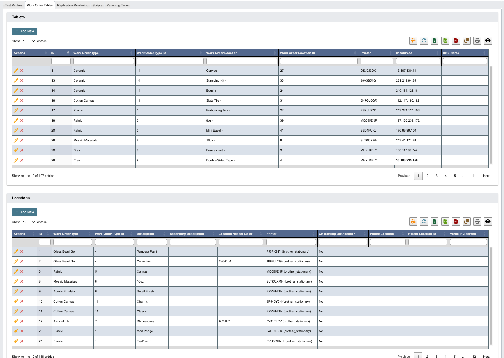
Task: Copy Locations table to clipboard
Action: click(x=467, y=222)
